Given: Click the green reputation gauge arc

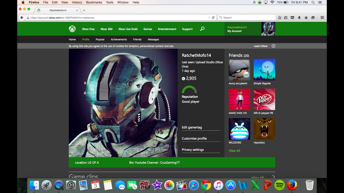Looking at the screenshot, I should pyautogui.click(x=189, y=89).
